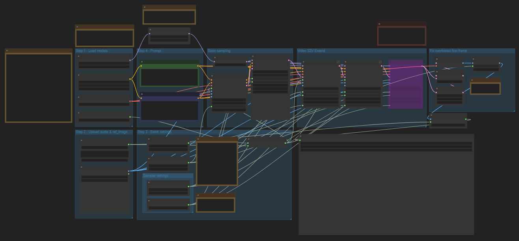Collapse the brown note inside Fix overbaked group

(x=472, y=80)
